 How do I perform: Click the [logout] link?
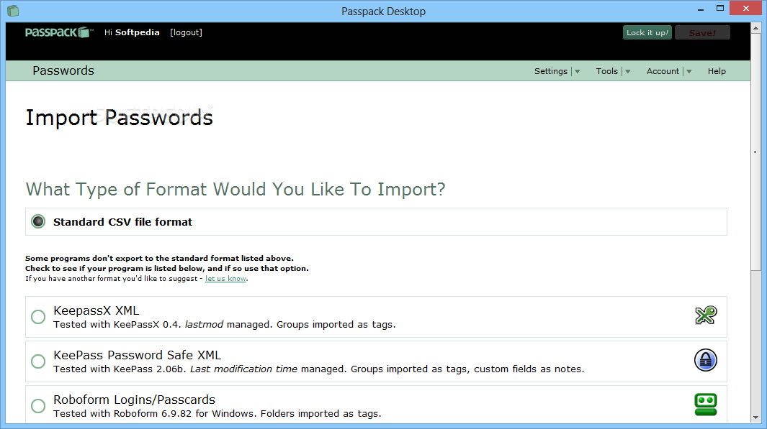pos(186,32)
